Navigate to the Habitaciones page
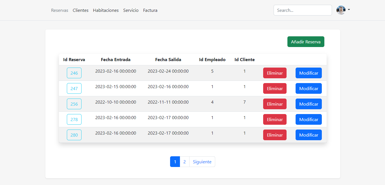 [x=106, y=10]
